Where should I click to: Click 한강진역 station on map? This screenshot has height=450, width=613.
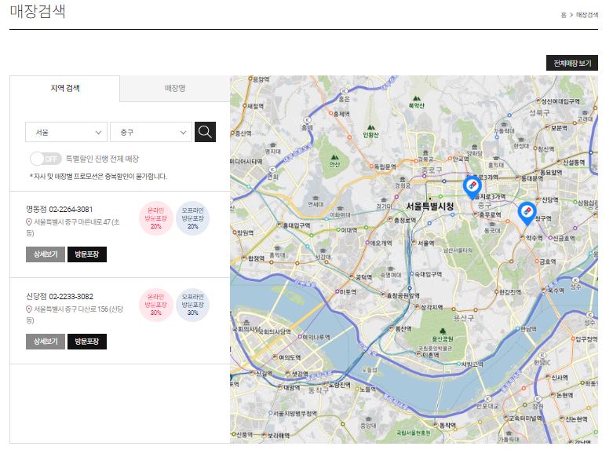point(508,292)
